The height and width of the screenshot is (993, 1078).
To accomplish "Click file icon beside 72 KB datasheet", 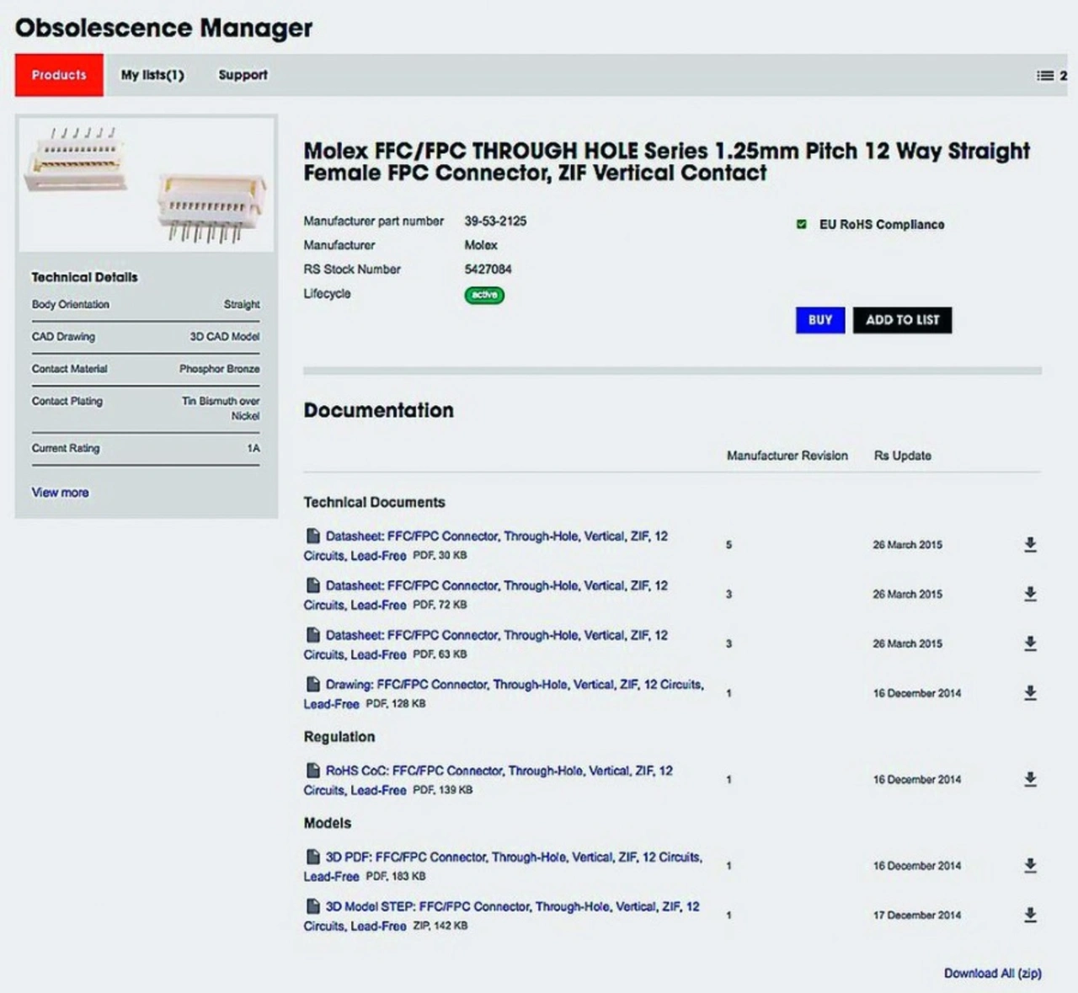I will (312, 585).
